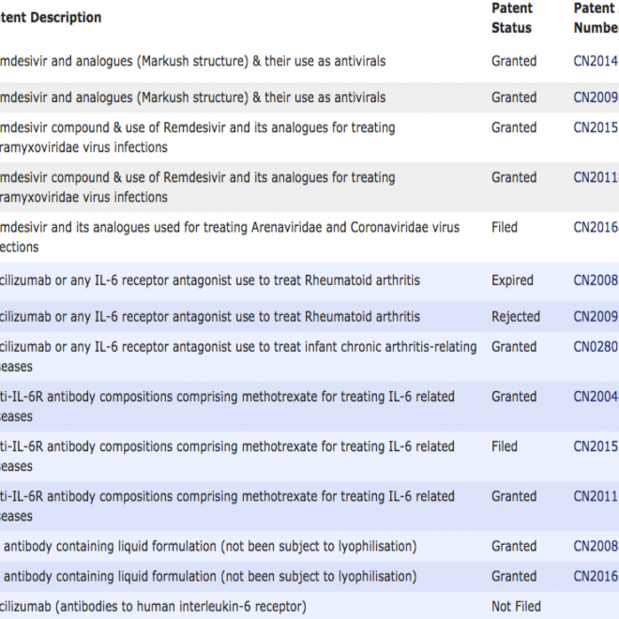The width and height of the screenshot is (619, 619).
Task: Open CN2008 link in liquid formulation row
Action: [596, 546]
